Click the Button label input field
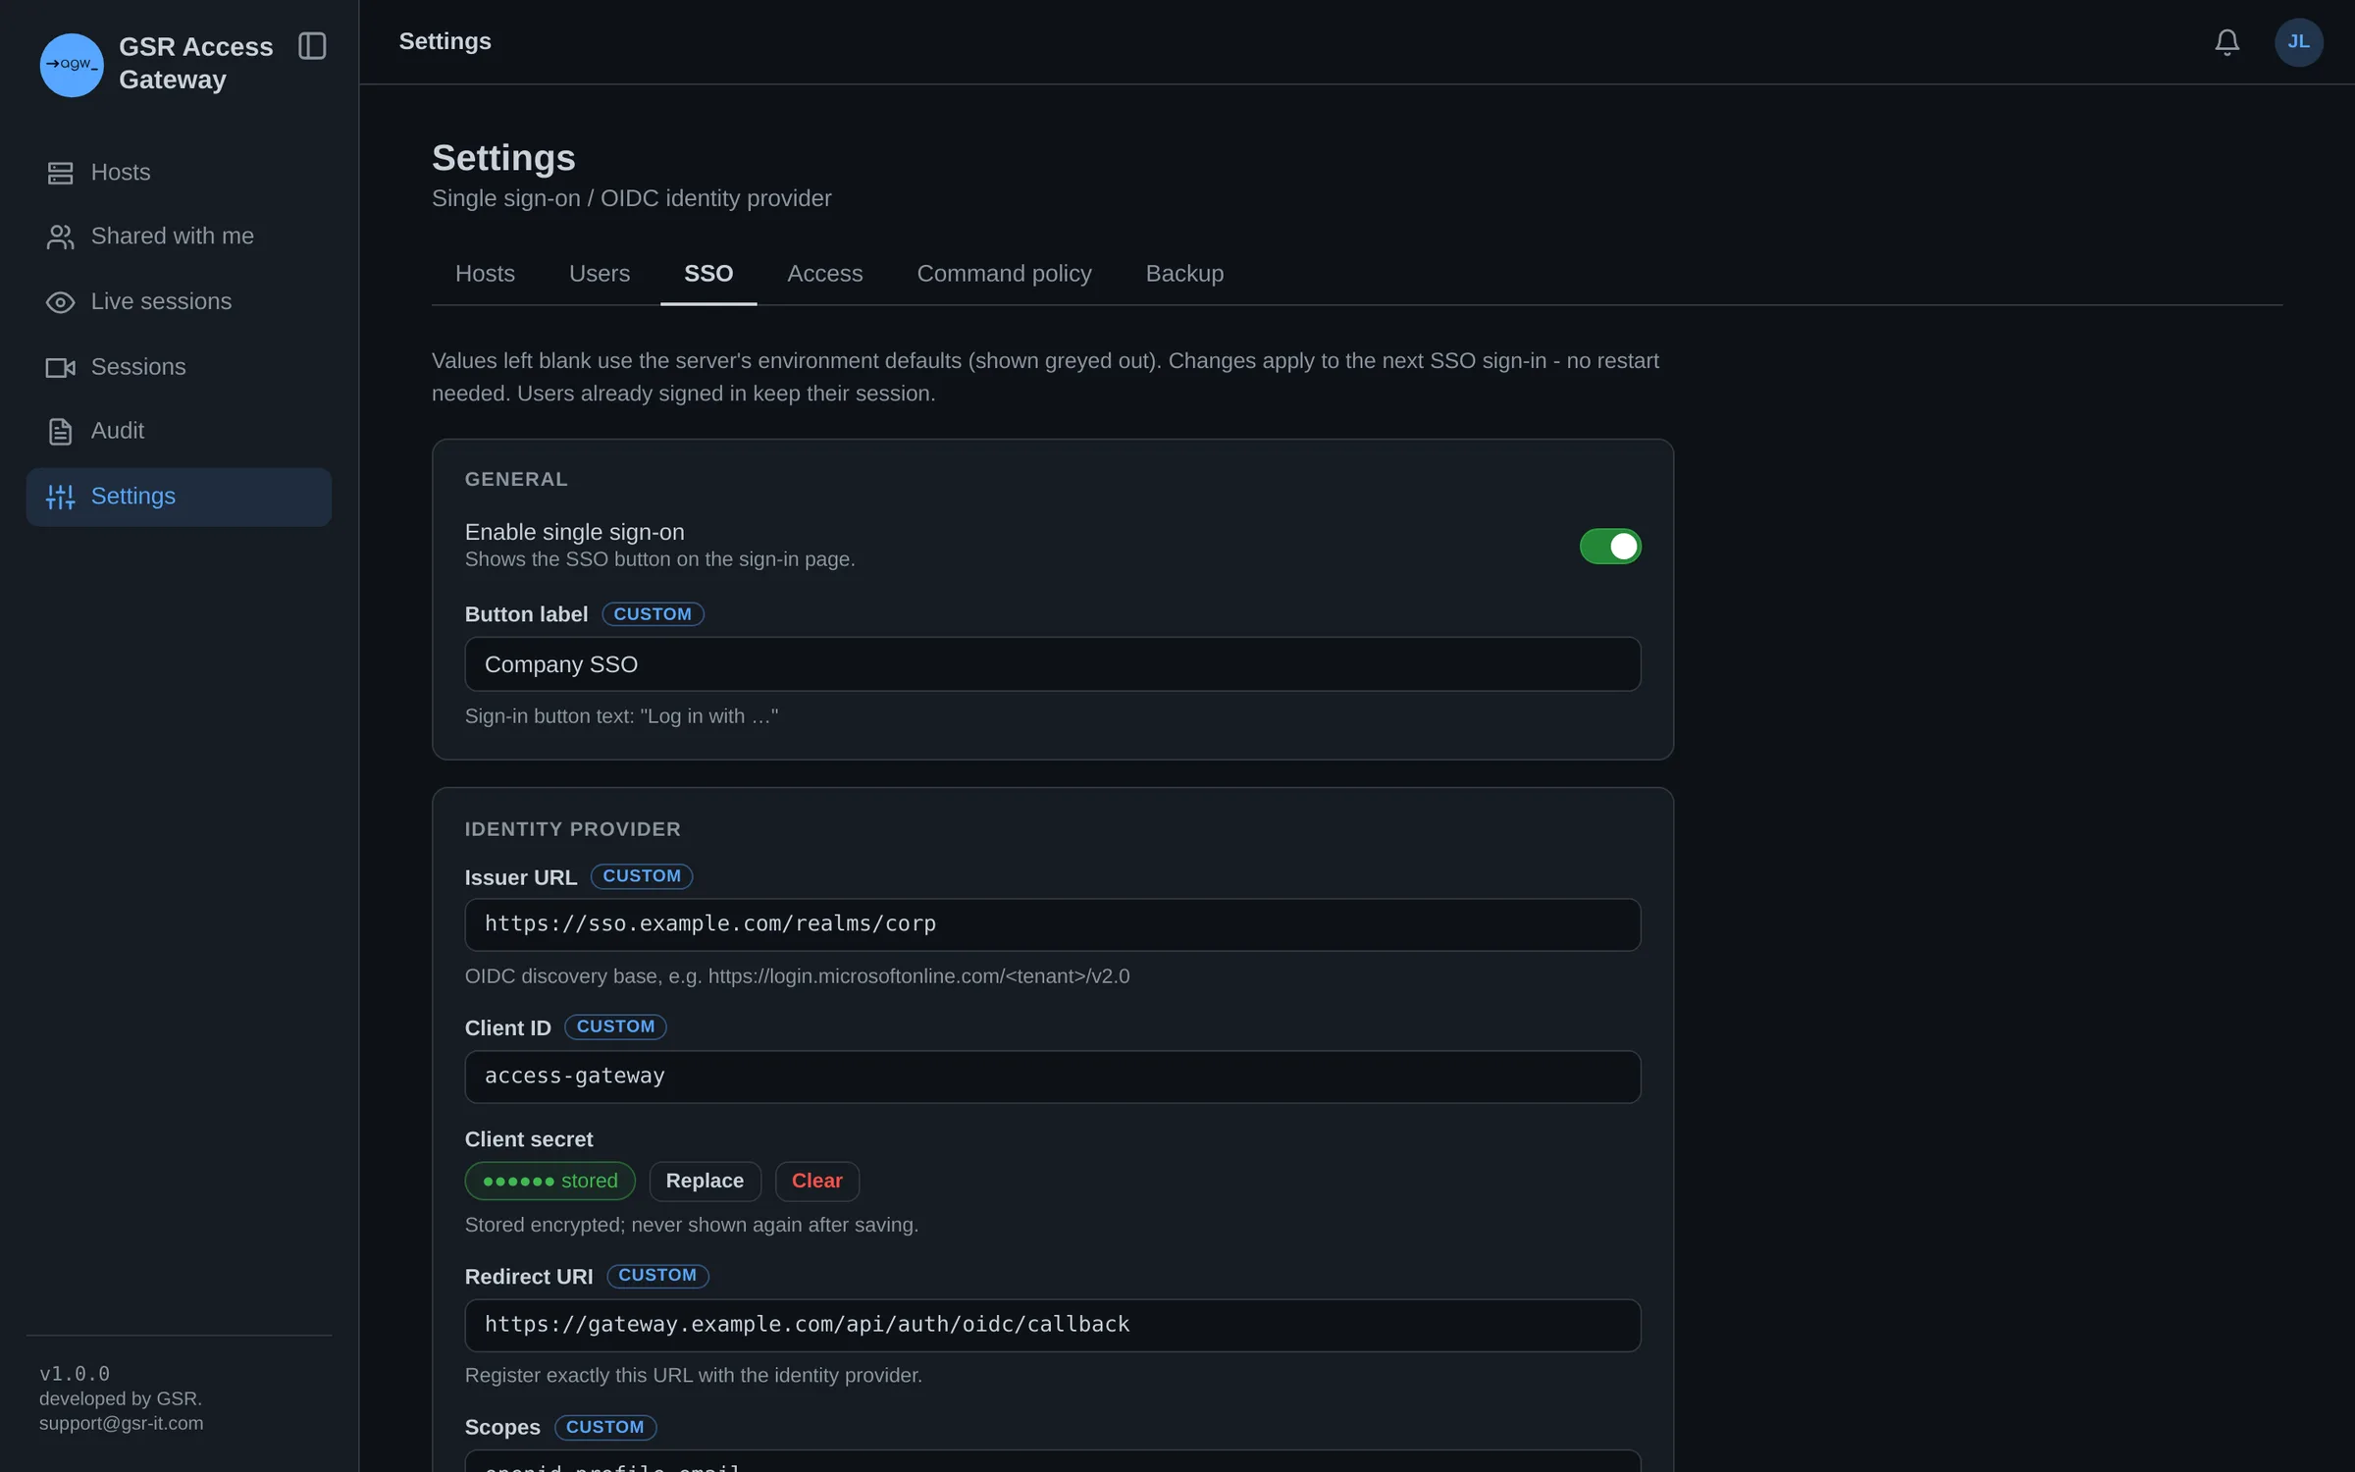2355x1472 pixels. click(1052, 664)
